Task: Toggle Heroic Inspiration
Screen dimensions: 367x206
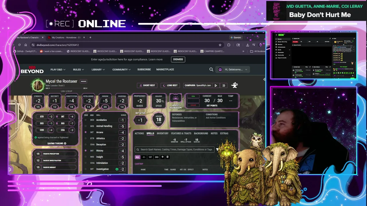Action: [x=175, y=99]
